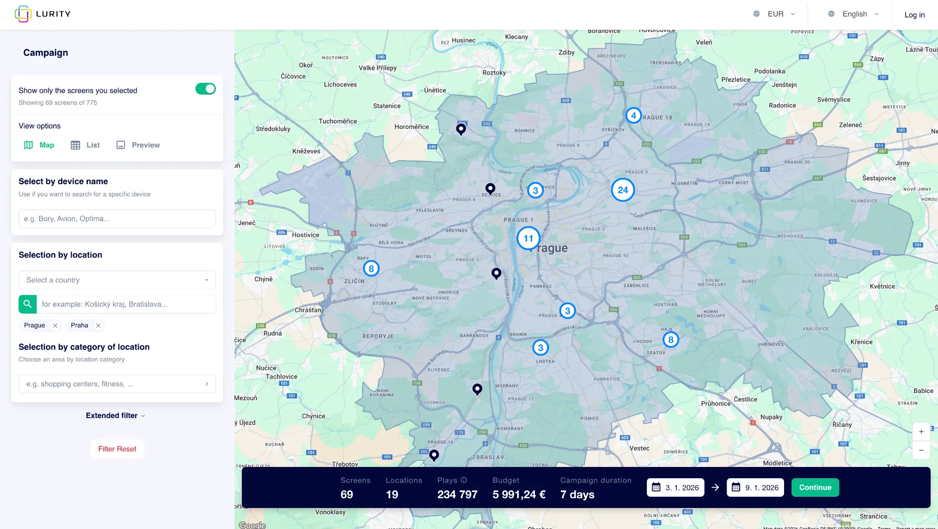Click the plays count 234 797
The height and width of the screenshot is (529, 938).
457,494
